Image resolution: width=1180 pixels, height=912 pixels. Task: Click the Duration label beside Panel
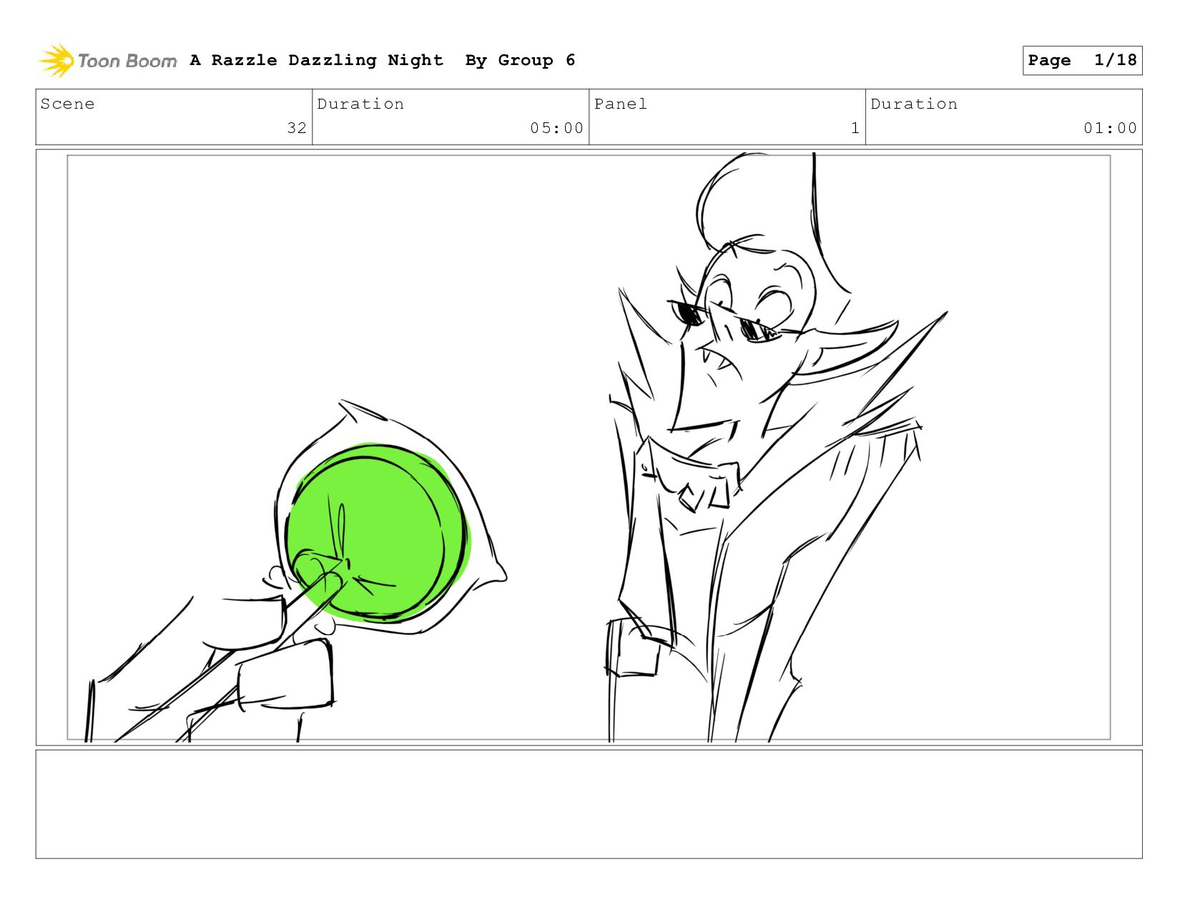click(x=914, y=104)
